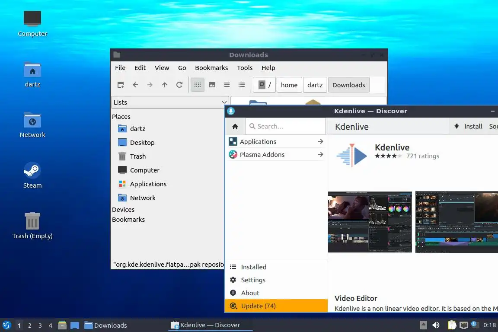
Task: Open the Tools menu
Action: [245, 68]
